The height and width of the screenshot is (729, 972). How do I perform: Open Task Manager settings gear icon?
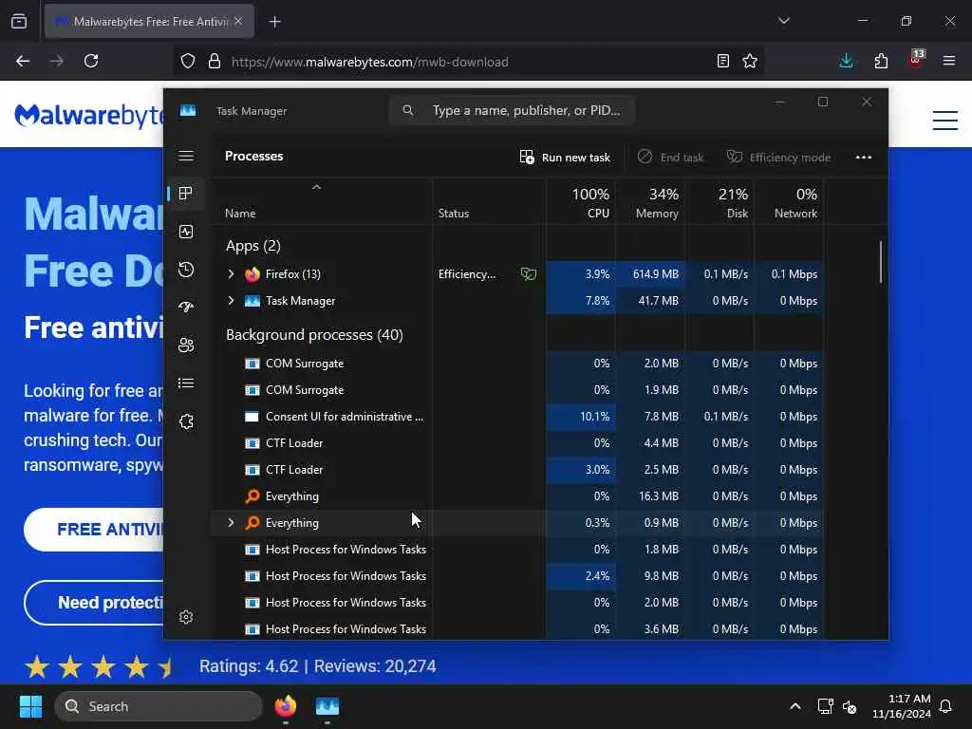coord(186,617)
